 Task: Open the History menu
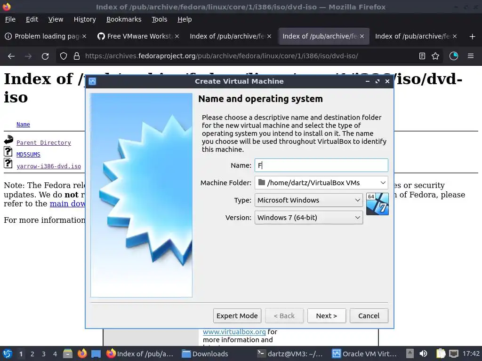point(85,19)
